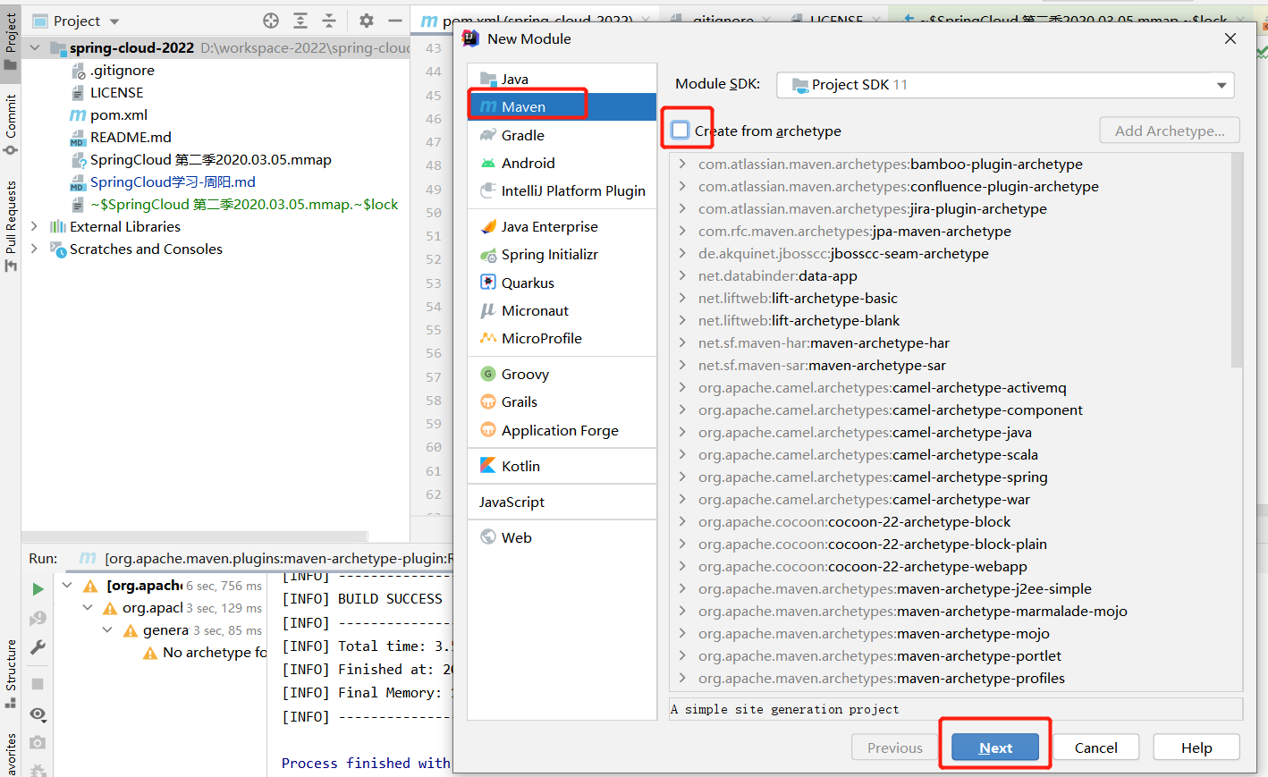The height and width of the screenshot is (777, 1268).
Task: Select maven-archetype-portlet in archetype list
Action: coord(880,655)
